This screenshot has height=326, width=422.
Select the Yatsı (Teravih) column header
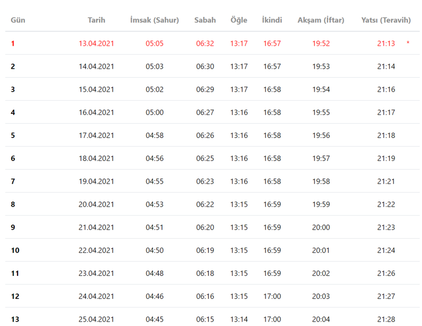pos(386,20)
